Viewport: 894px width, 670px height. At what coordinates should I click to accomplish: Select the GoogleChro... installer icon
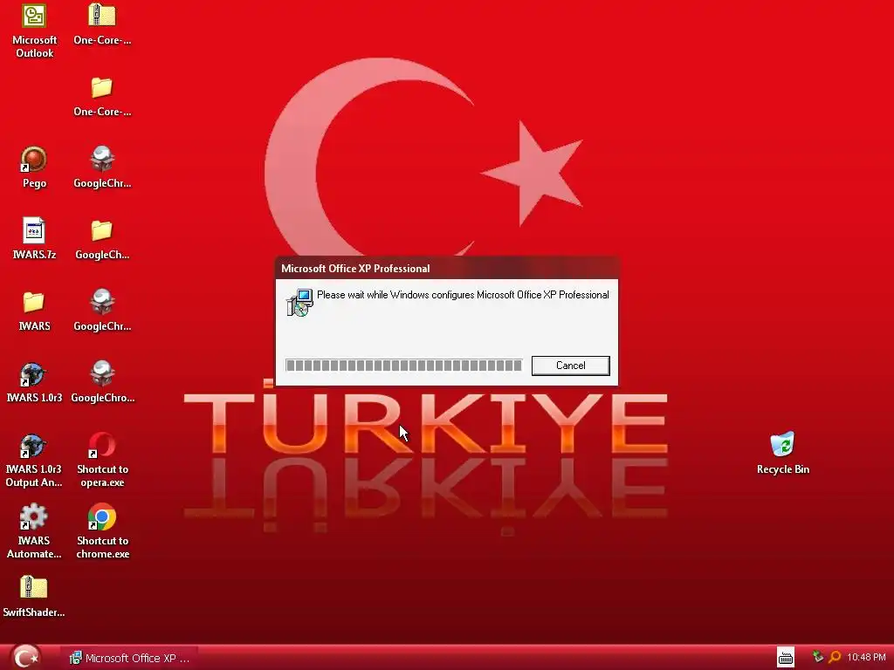(102, 373)
